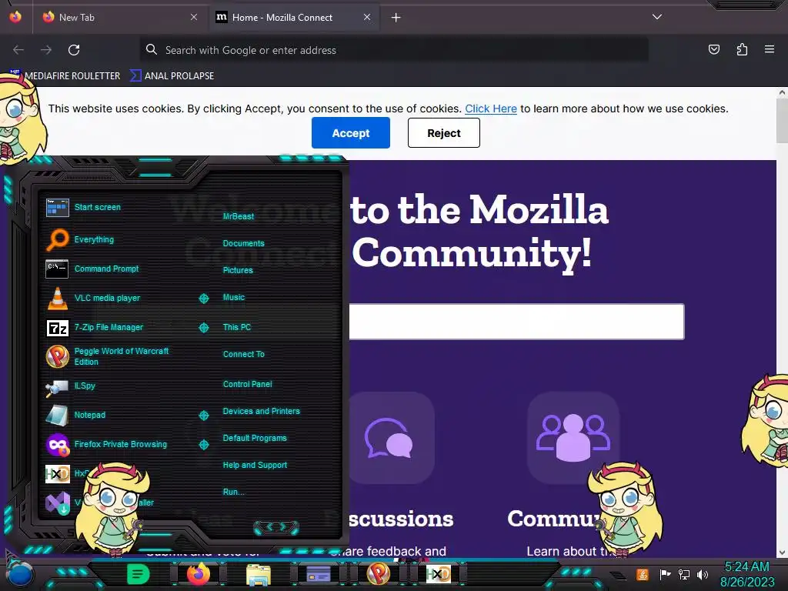Open Music from start menu
The image size is (788, 591).
[234, 298]
